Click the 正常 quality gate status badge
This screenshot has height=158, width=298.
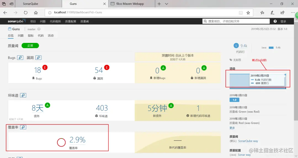[x=30, y=45]
